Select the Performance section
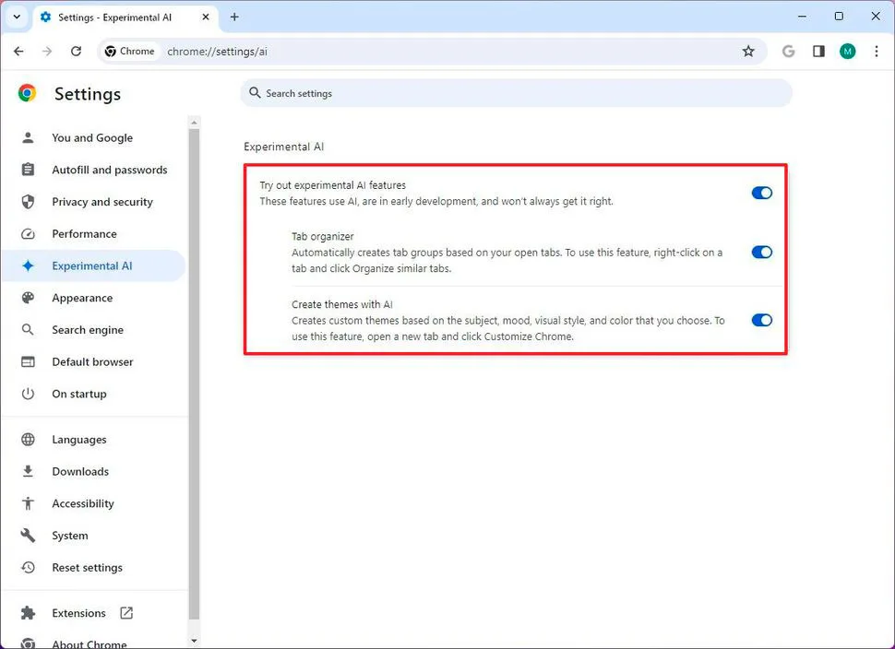This screenshot has width=895, height=649. pyautogui.click(x=93, y=234)
